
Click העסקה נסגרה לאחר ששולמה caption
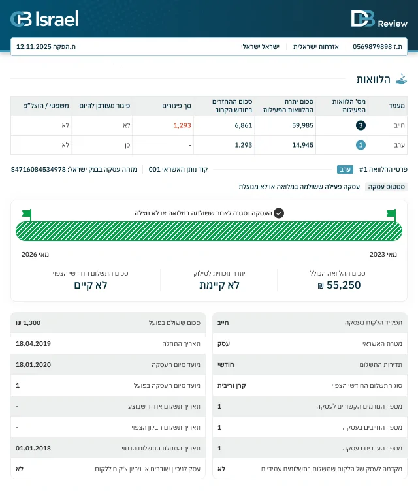coord(203,213)
